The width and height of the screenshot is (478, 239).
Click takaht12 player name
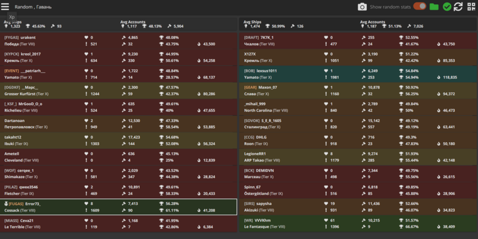coord(16,137)
